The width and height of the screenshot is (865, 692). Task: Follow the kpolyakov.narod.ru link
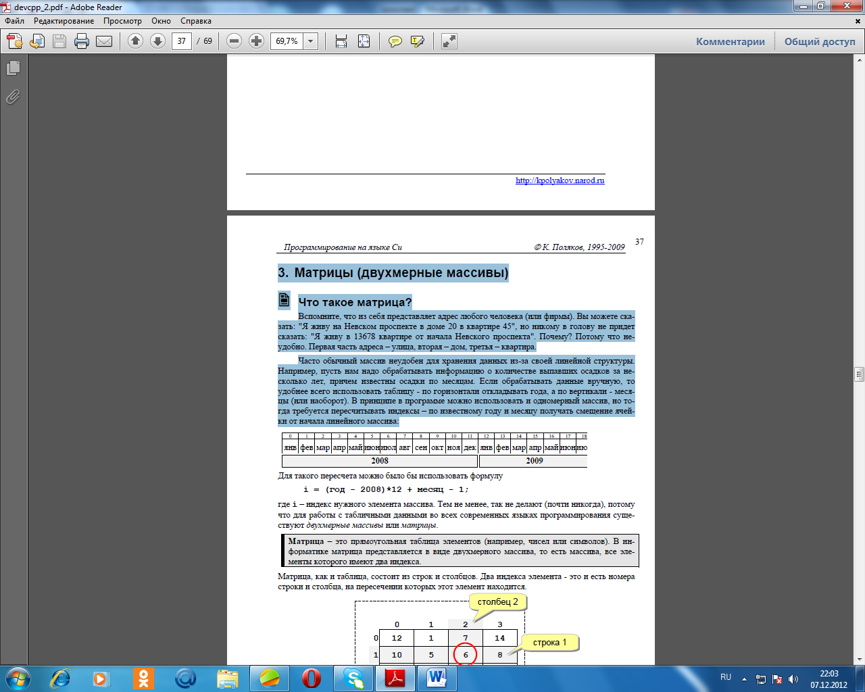(560, 180)
